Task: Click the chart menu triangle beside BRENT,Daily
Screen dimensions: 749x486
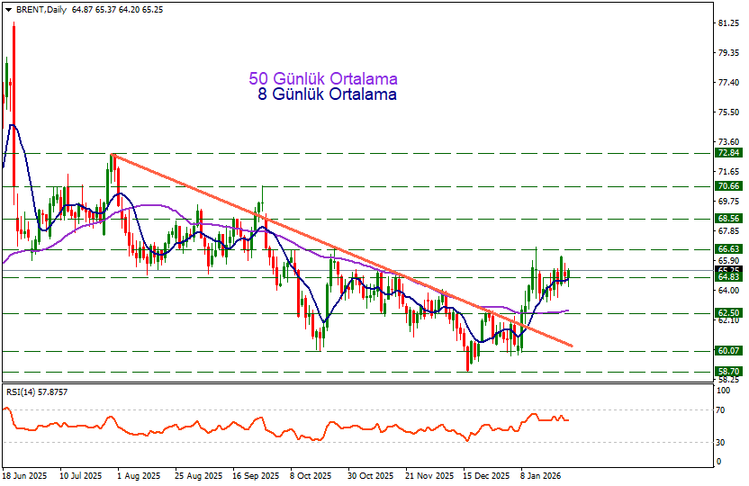Action: pos(8,8)
